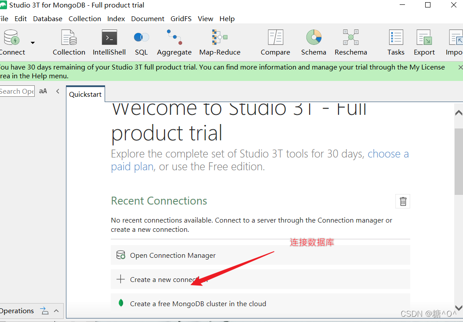463x322 pixels.
Task: Start the Reschema tool
Action: pyautogui.click(x=350, y=43)
